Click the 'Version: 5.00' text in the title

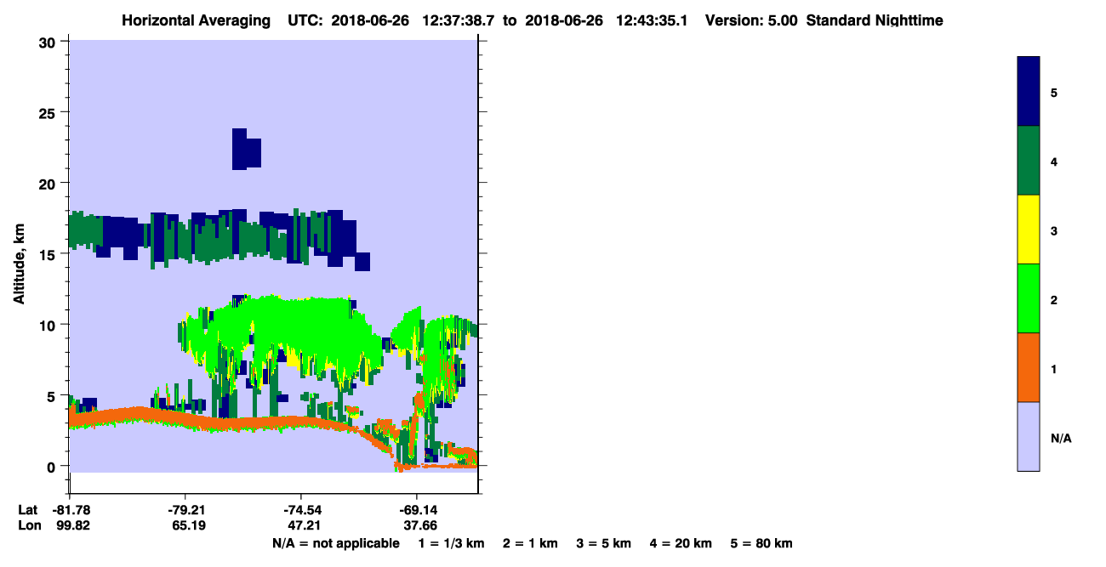pyautogui.click(x=751, y=20)
